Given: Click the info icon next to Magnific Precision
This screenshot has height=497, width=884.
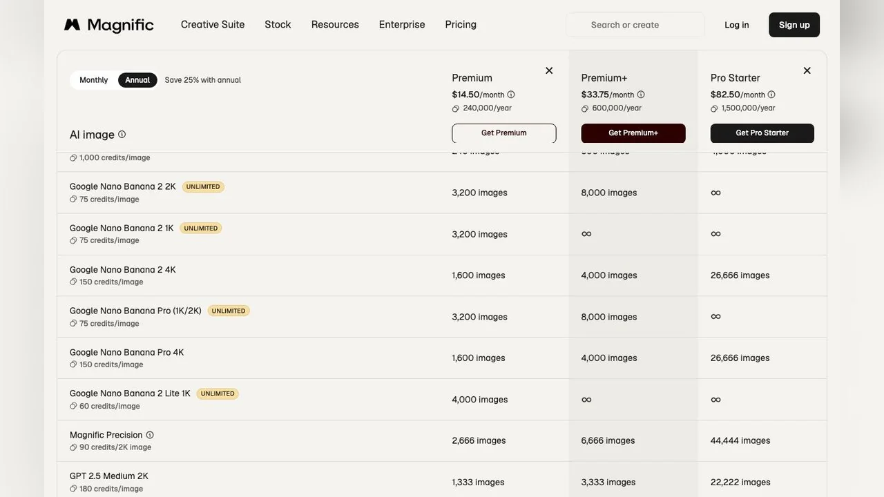Looking at the screenshot, I should tap(150, 435).
